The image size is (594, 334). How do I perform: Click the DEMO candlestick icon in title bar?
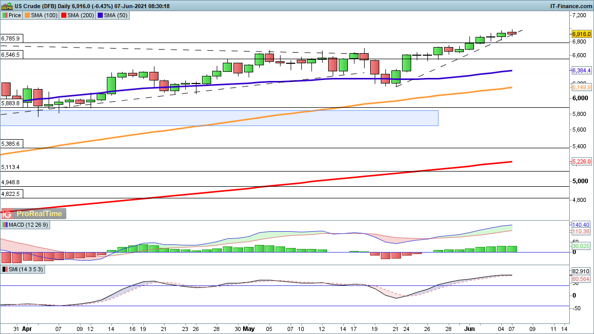coord(7,6)
